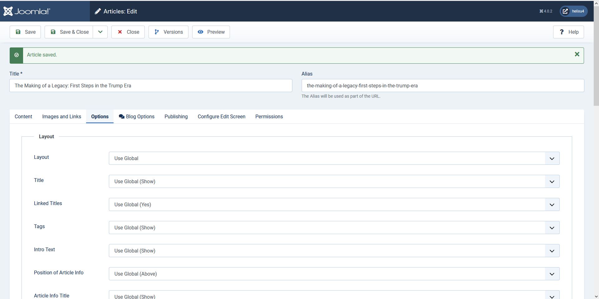Click the Save button with disk icon
599x299 pixels.
tap(25, 32)
